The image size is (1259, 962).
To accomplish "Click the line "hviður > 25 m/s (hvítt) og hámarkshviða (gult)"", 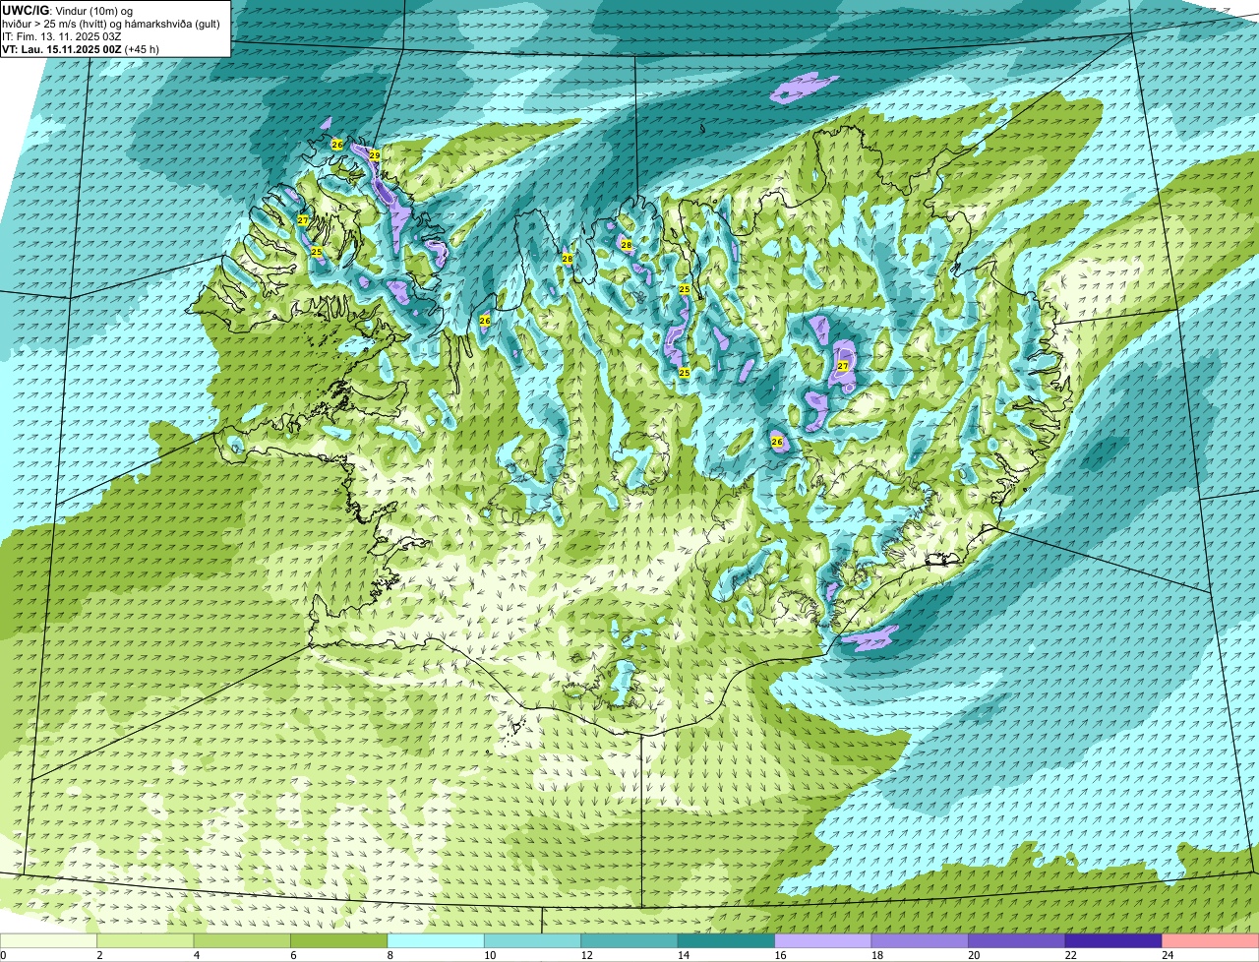I will [111, 24].
